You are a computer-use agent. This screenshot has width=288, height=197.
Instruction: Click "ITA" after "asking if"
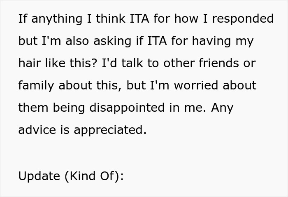click(x=157, y=41)
